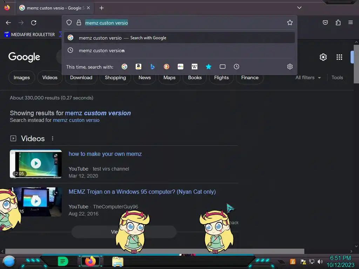Image resolution: width=359 pixels, height=269 pixels.
Task: Play the 'how to make your own memz' thumbnail
Action: [36, 164]
